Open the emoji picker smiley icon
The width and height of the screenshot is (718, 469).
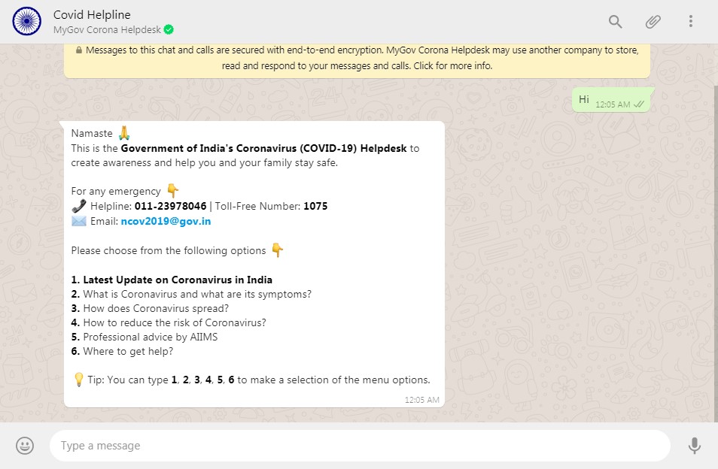tap(25, 445)
